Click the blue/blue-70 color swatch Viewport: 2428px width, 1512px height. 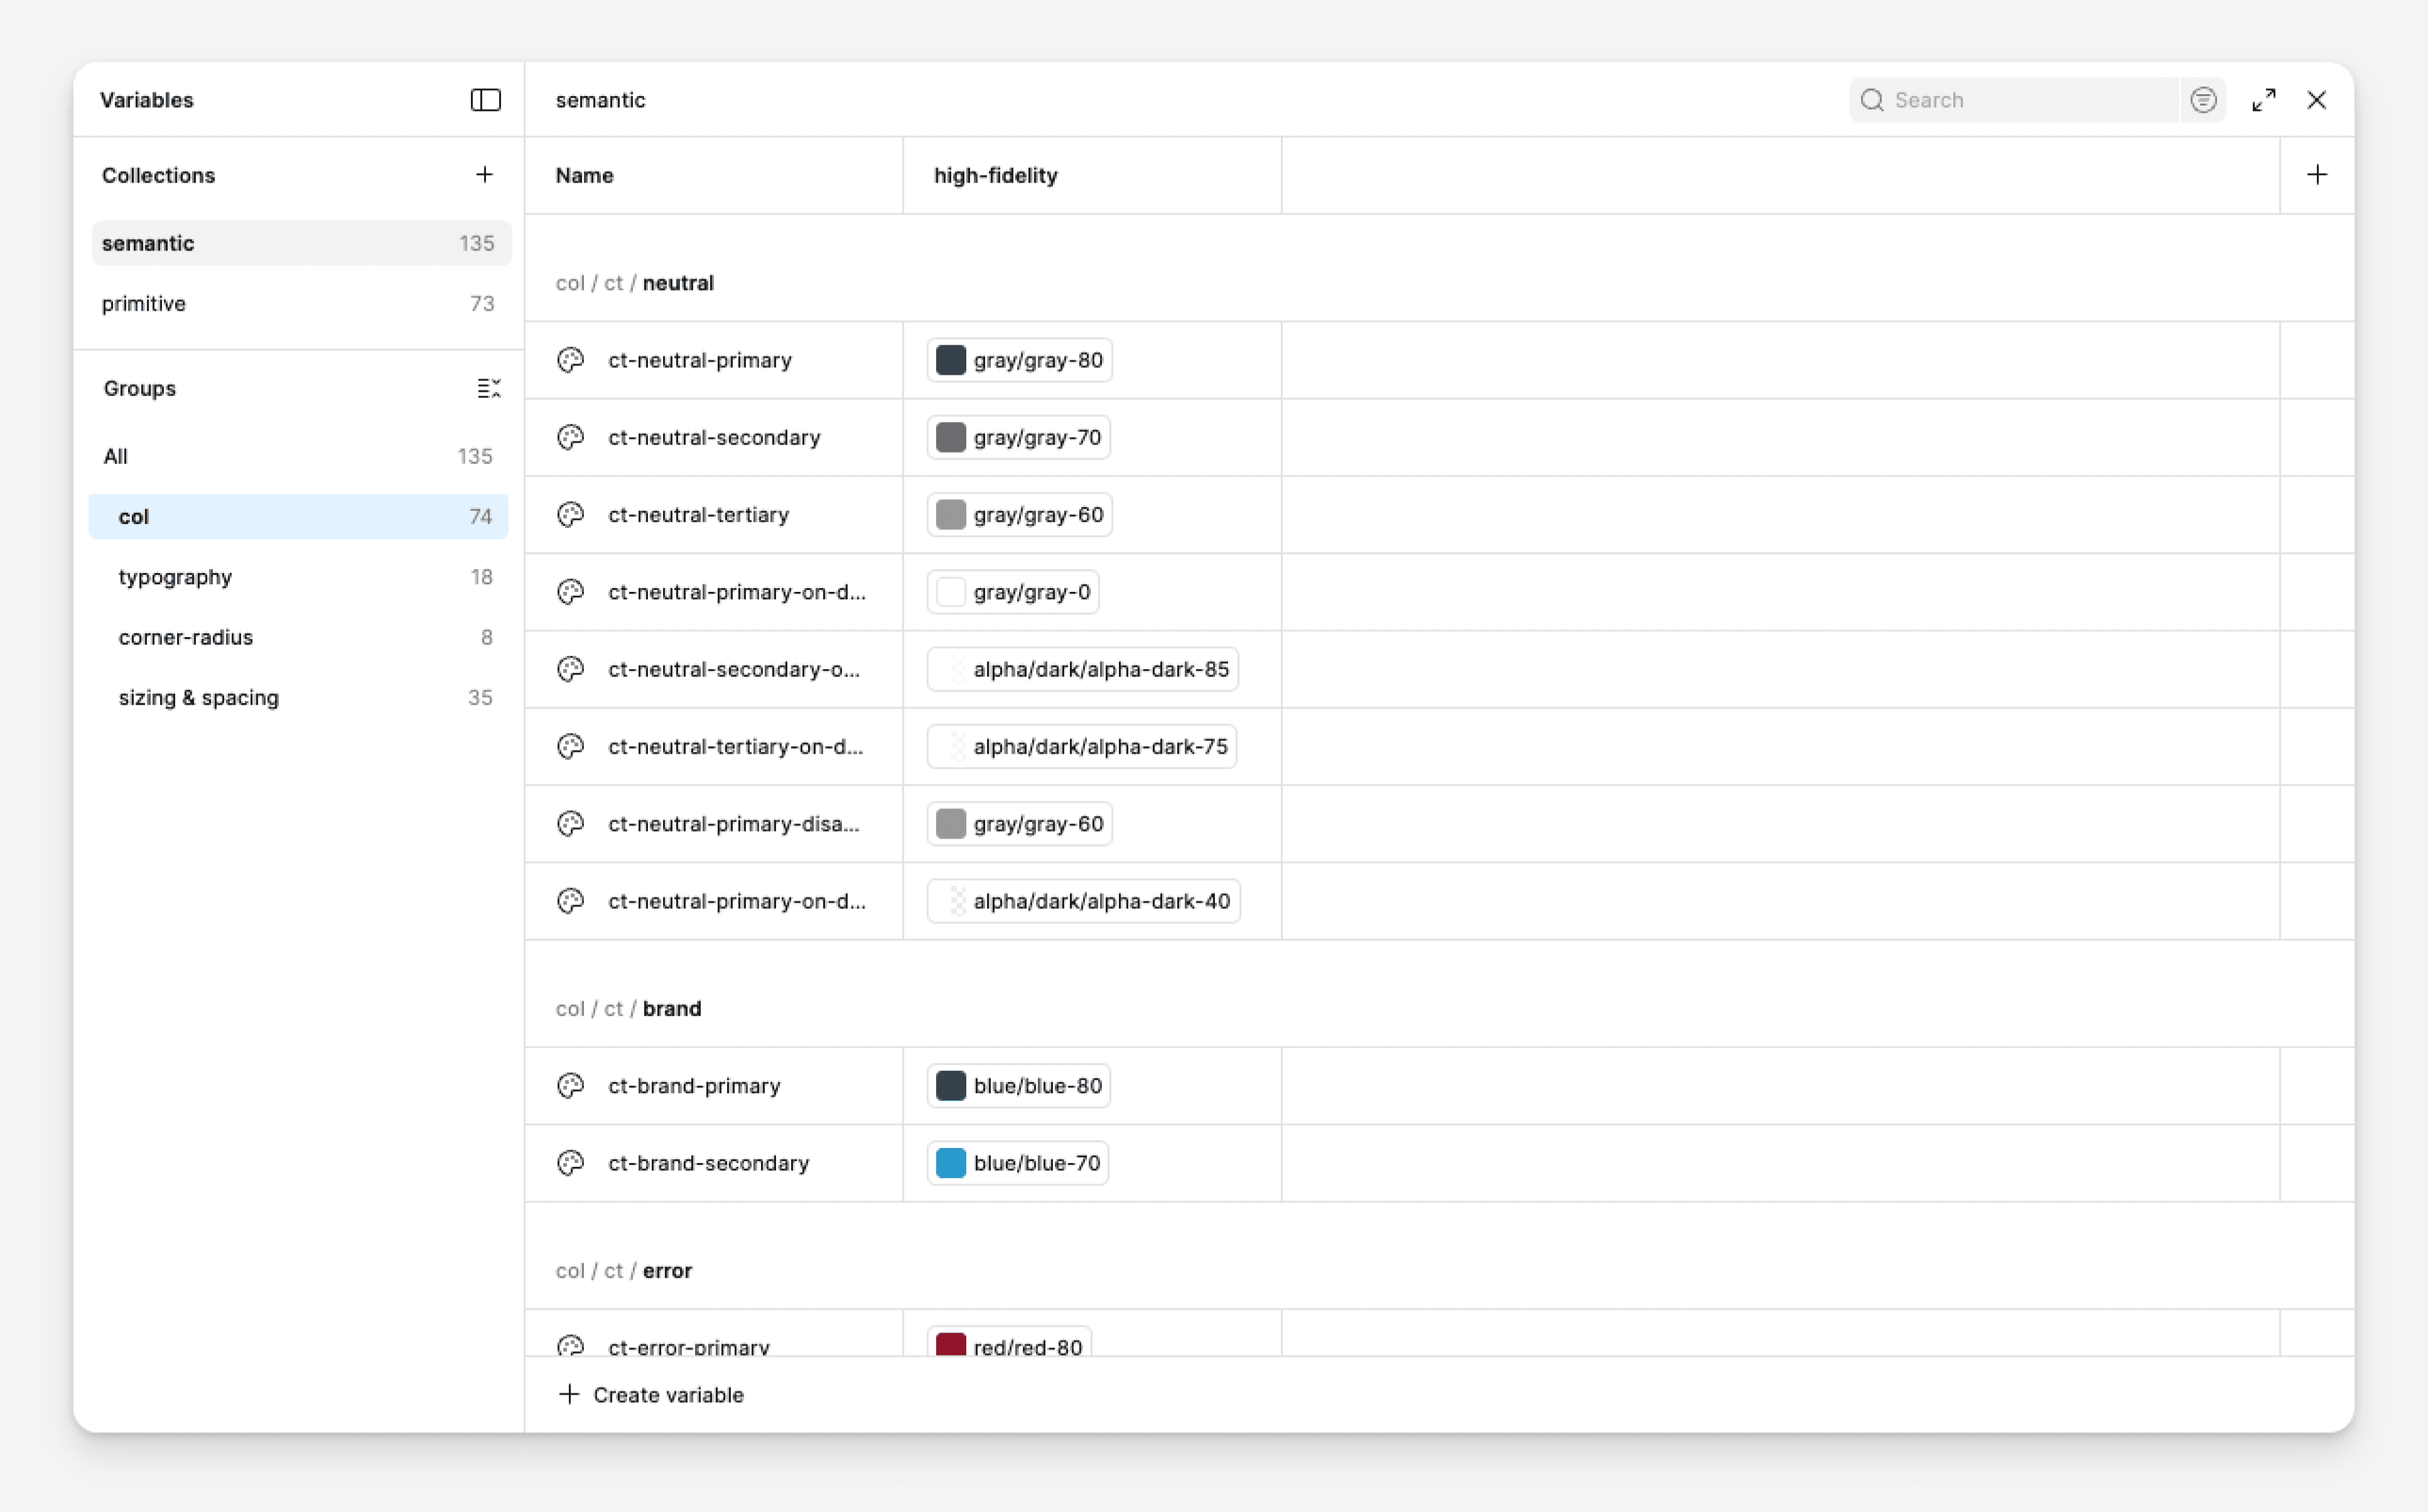tap(951, 1163)
